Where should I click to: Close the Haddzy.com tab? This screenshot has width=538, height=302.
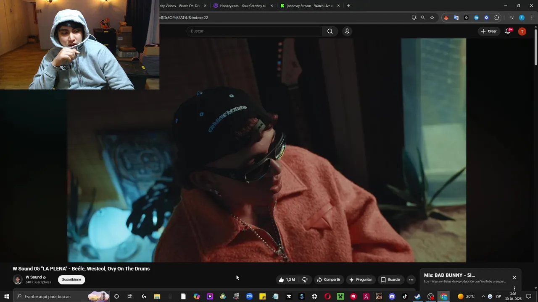pyautogui.click(x=272, y=6)
